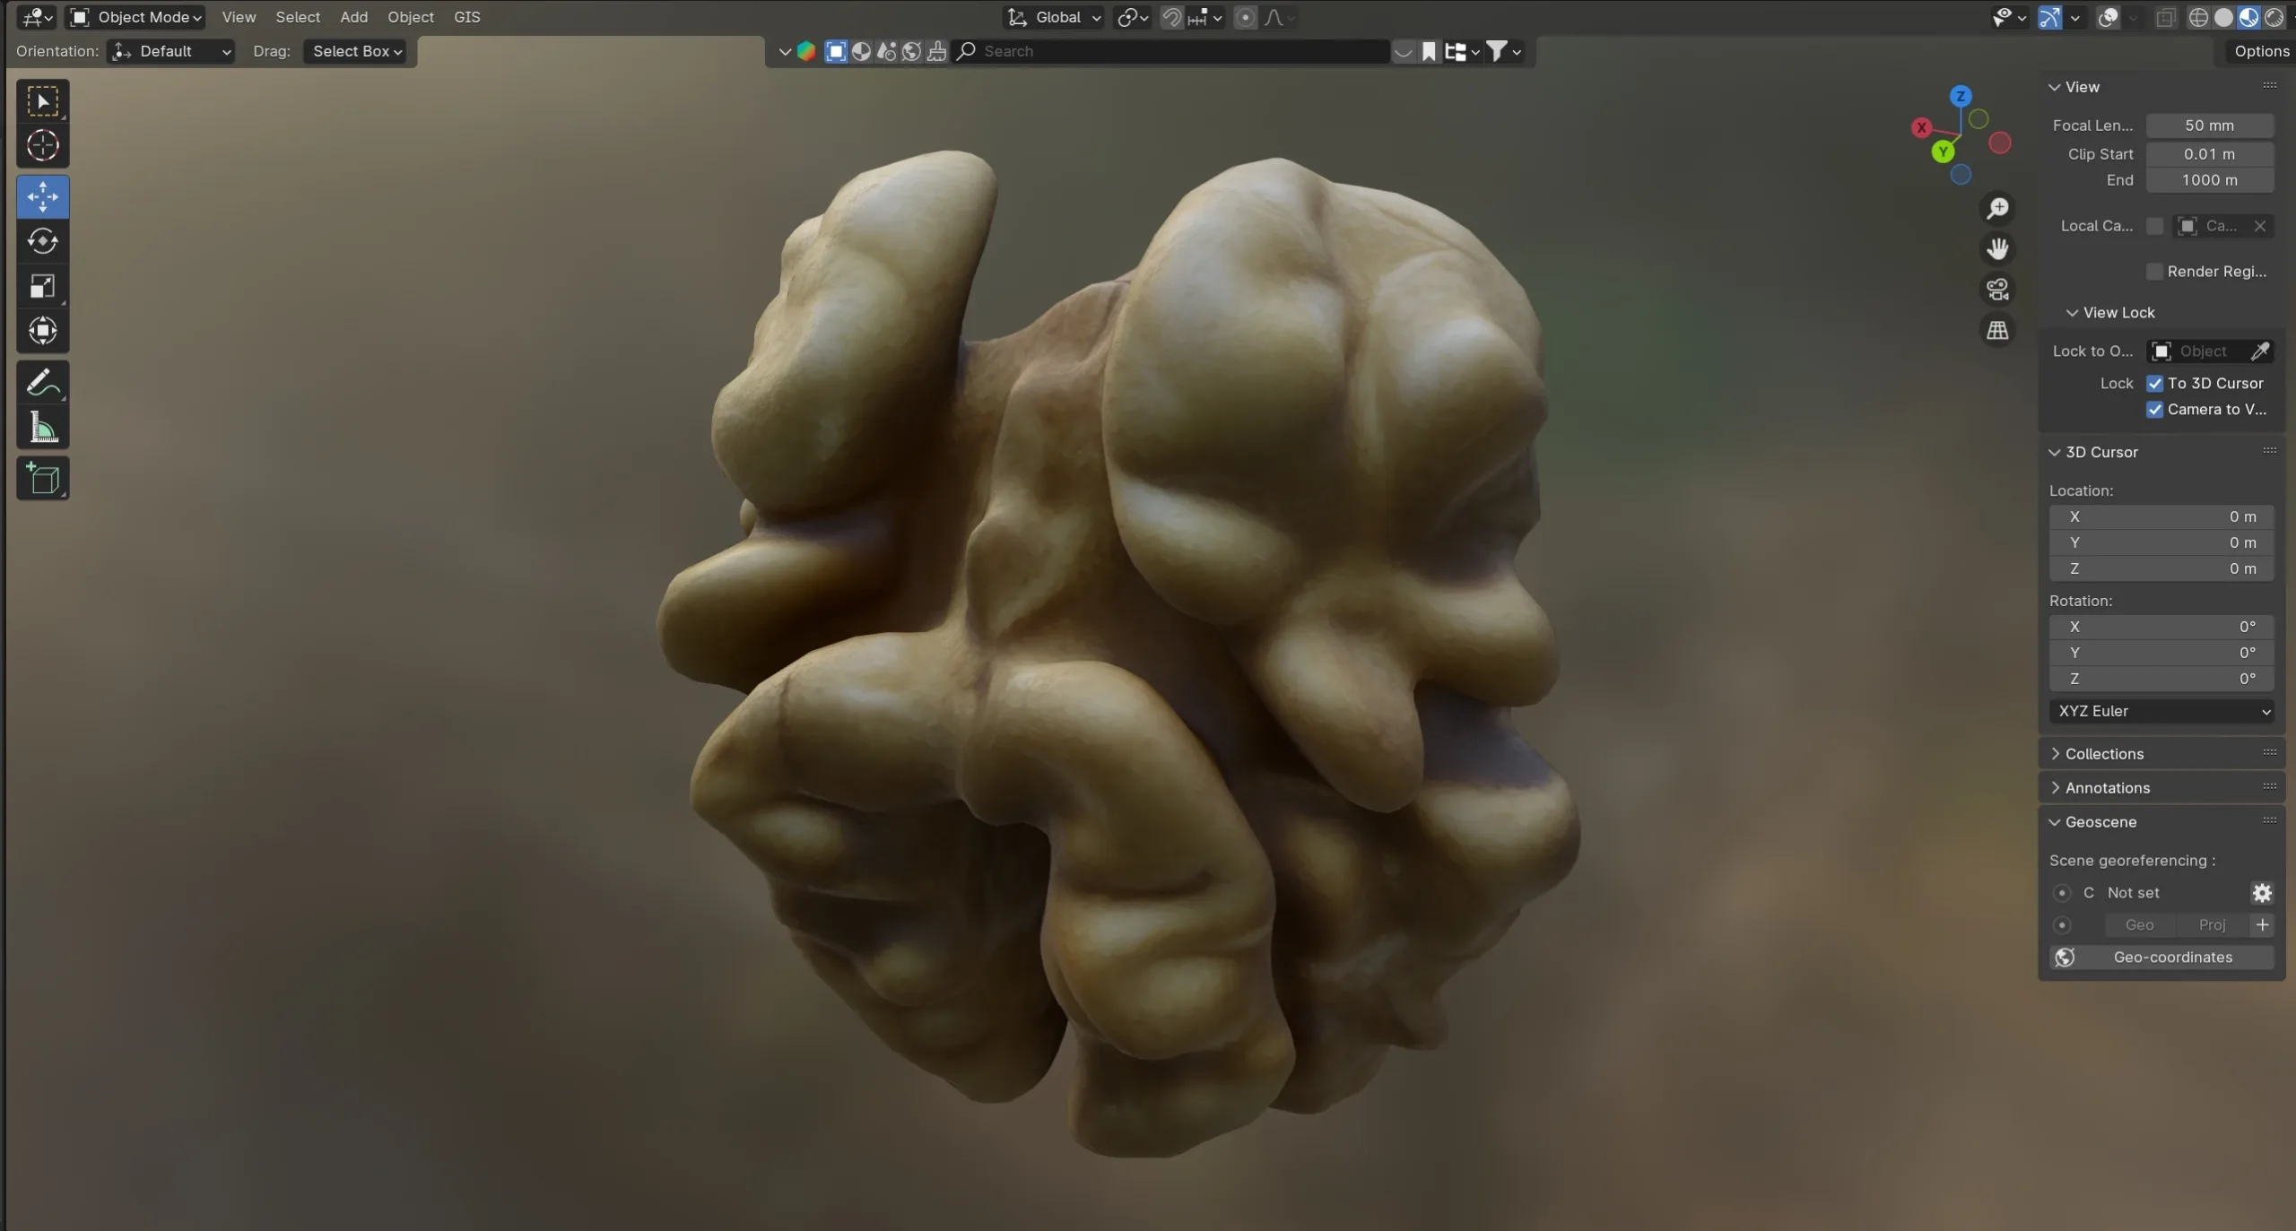Open the XYZ Euler rotation mode dropdown
Viewport: 2296px width, 1231px height.
pyautogui.click(x=2160, y=711)
